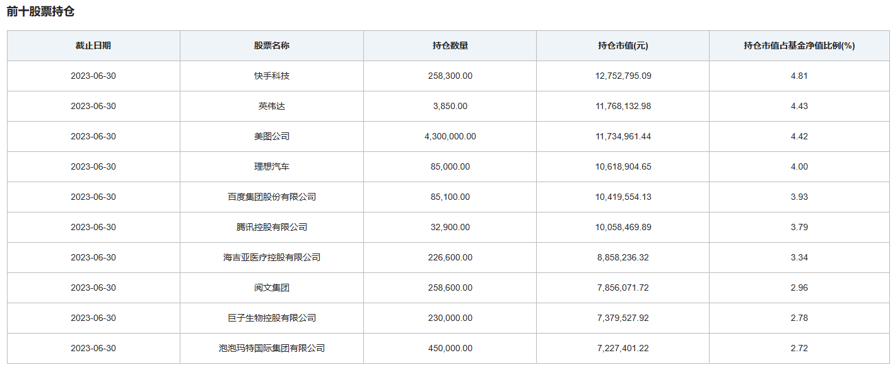895x372 pixels.
Task: Select 百度集团股份有限公司 in the table
Action: [x=272, y=197]
